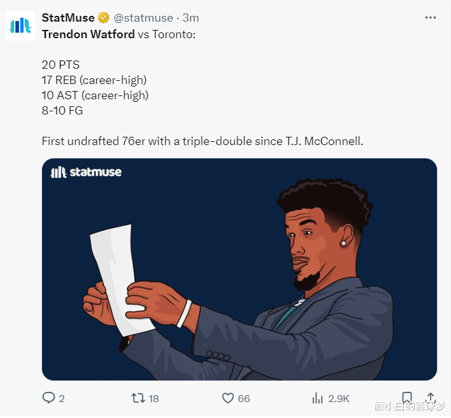Open the StatMuse display name link
The height and width of the screenshot is (418, 451).
(68, 18)
